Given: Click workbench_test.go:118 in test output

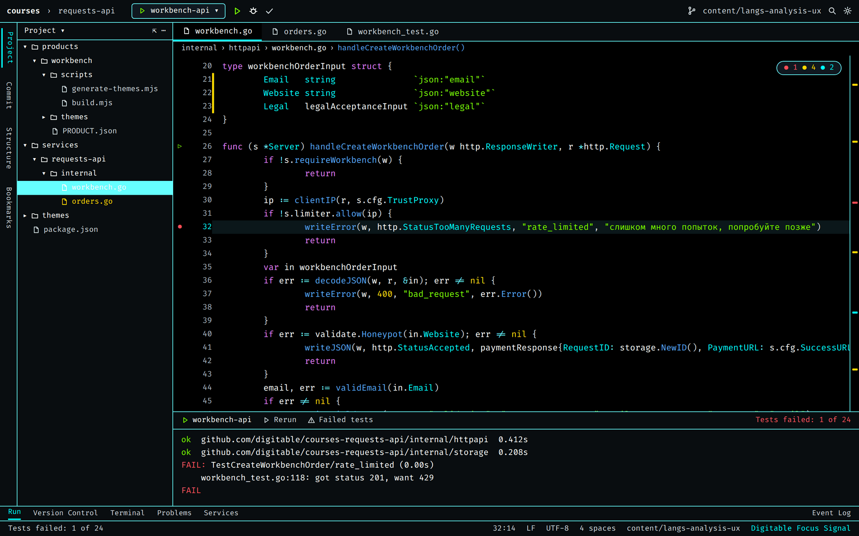Looking at the screenshot, I should pyautogui.click(x=253, y=478).
